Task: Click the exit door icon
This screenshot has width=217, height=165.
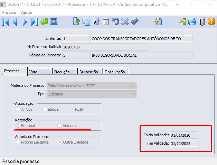Action: click(202, 21)
